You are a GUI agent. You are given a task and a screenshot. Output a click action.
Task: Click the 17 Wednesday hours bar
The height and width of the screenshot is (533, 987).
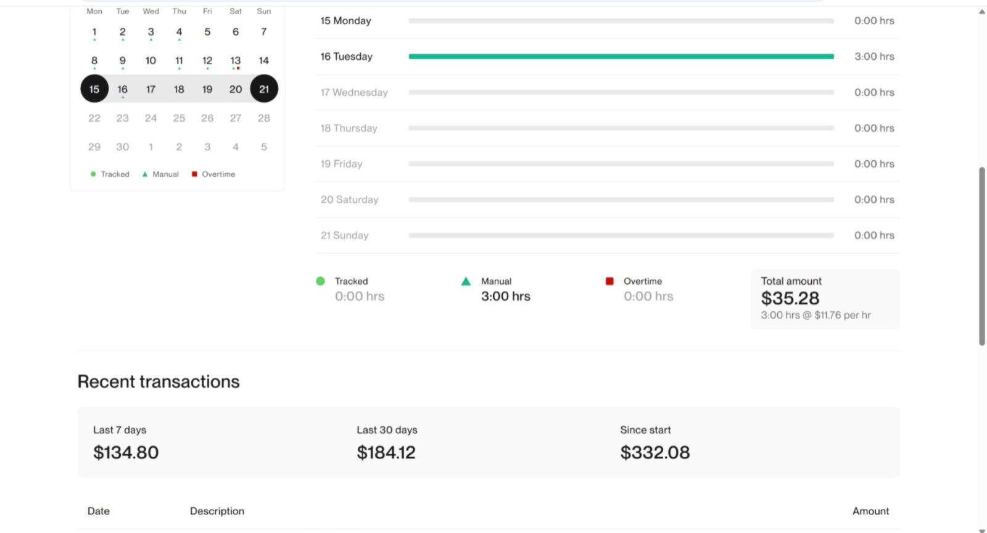[621, 92]
